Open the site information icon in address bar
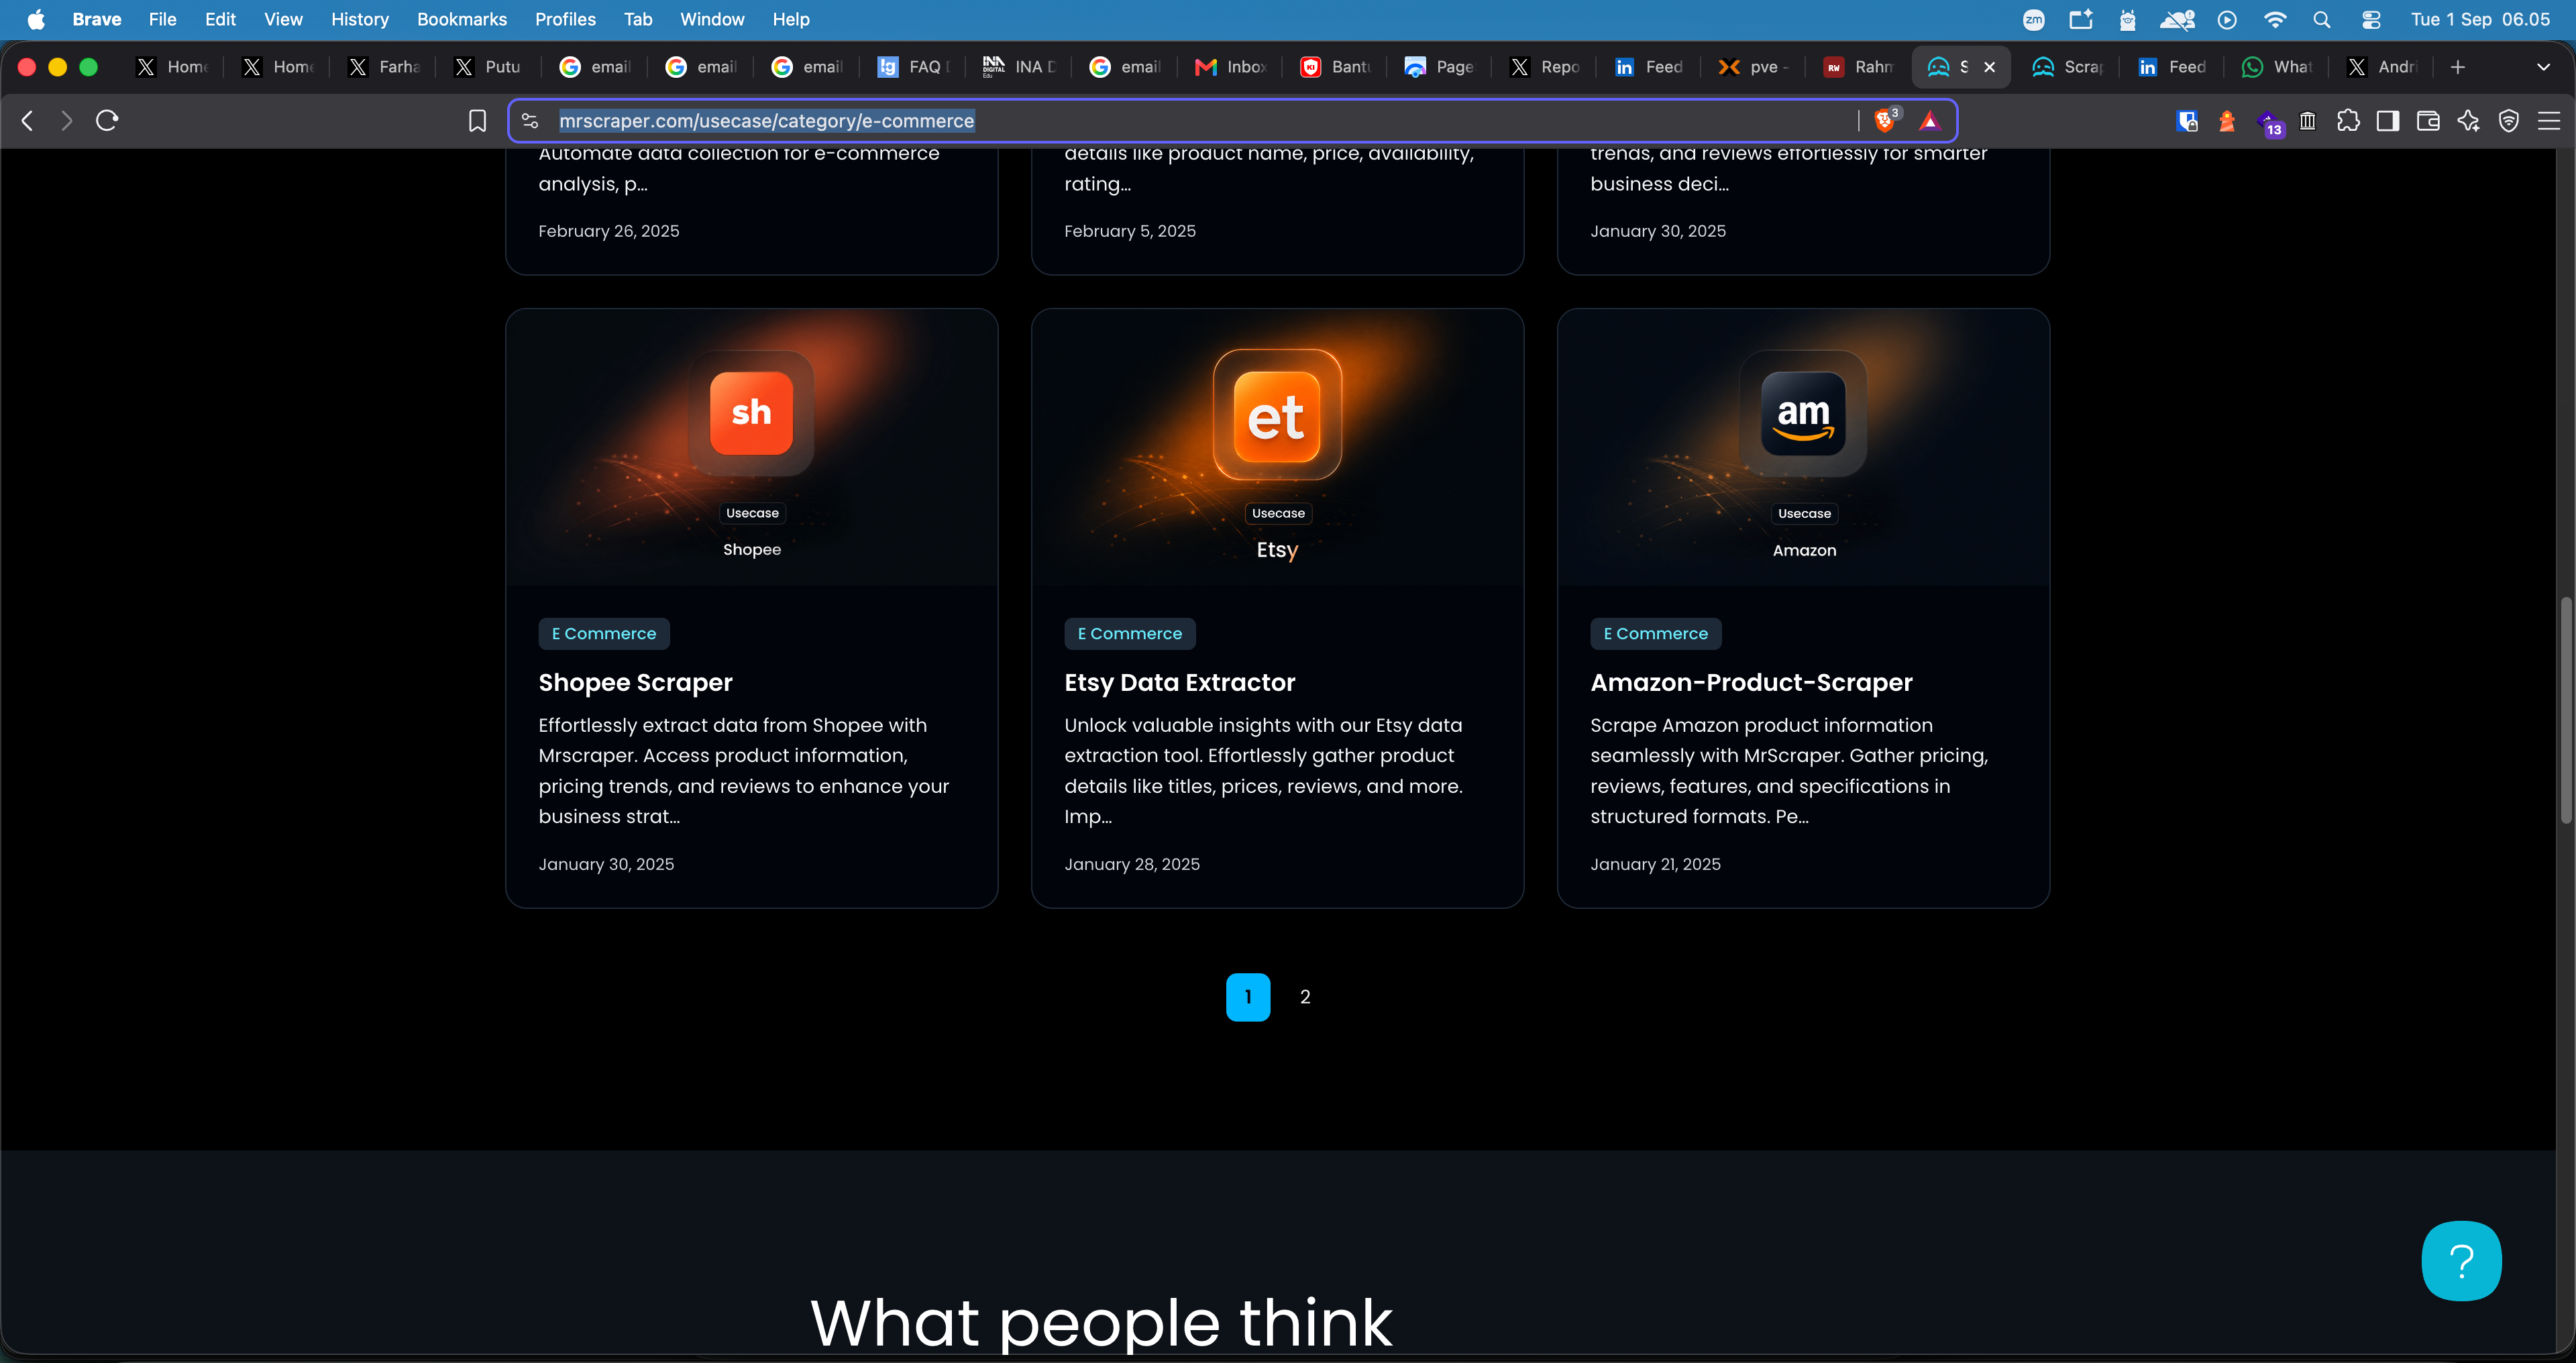Screen dimensions: 2576x1363 point(530,121)
